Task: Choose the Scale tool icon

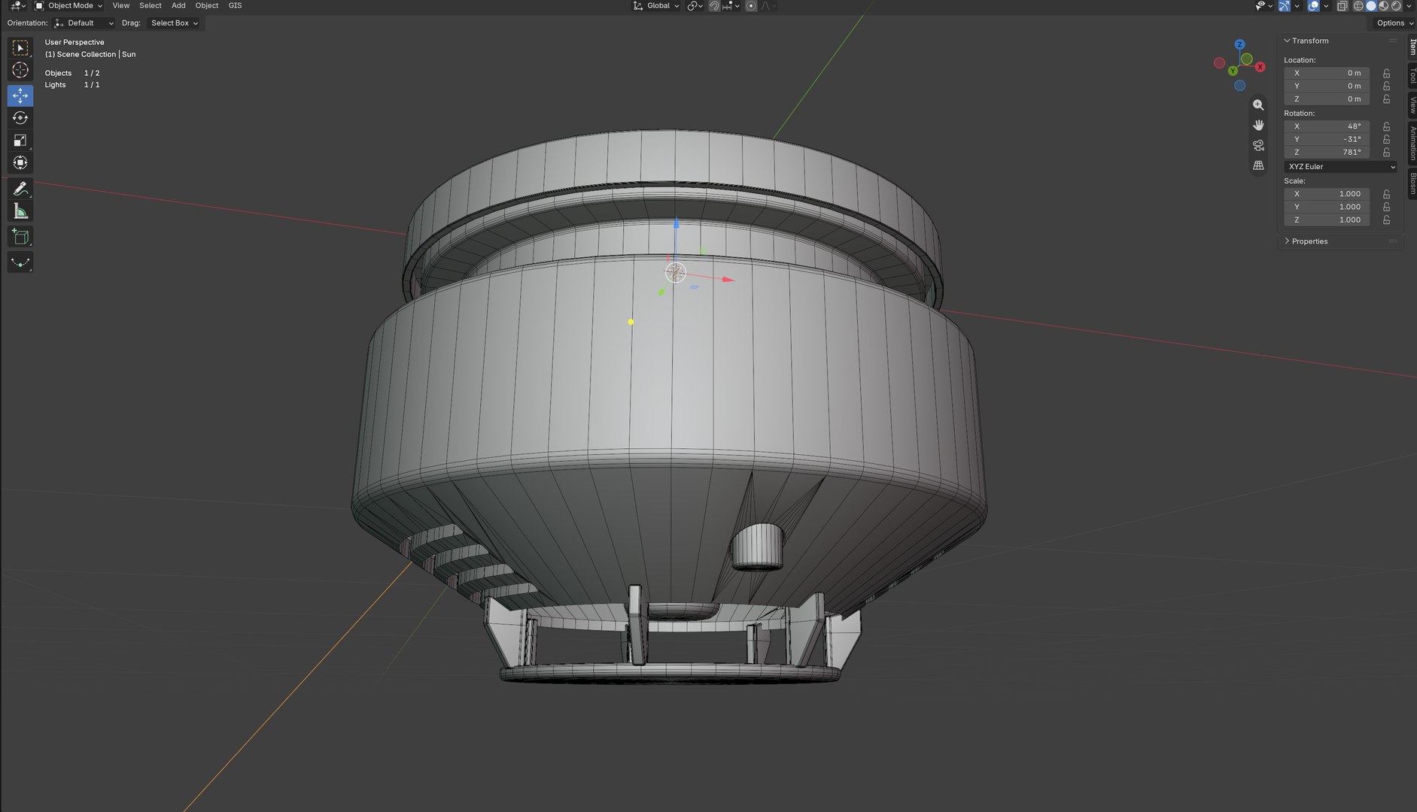Action: click(x=20, y=141)
